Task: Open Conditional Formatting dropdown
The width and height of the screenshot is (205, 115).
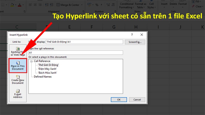Action: [x=126, y=6]
